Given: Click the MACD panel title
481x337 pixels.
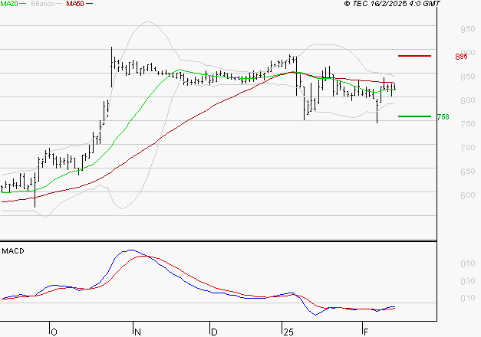Looking at the screenshot, I should click(13, 250).
